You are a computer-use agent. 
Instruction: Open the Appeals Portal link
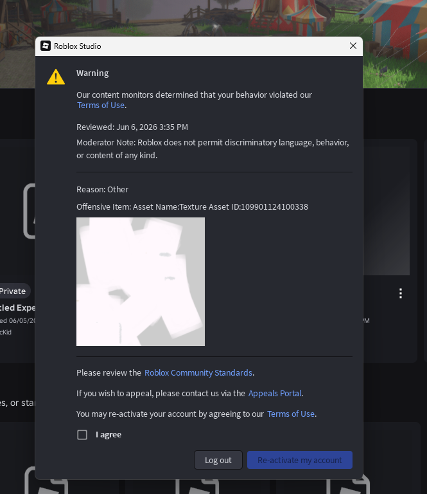(x=275, y=393)
